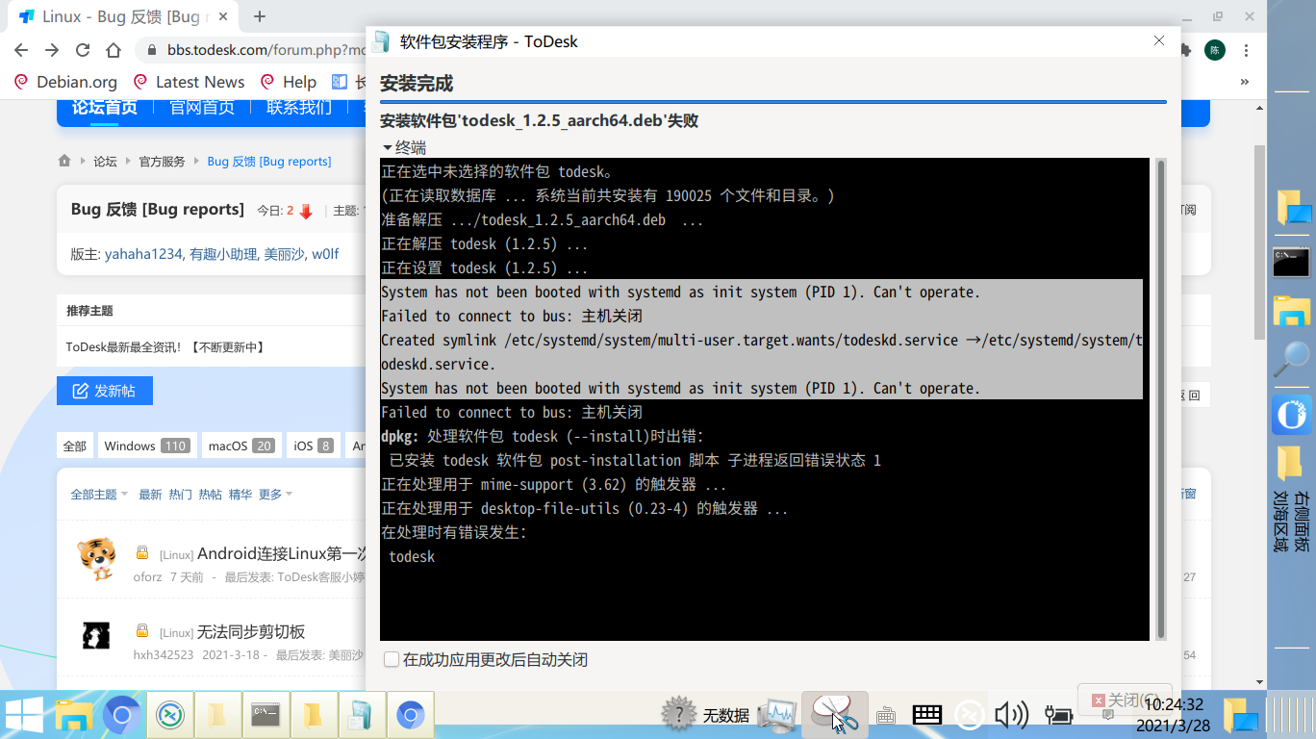This screenshot has width=1316, height=739.
Task: Open the Help bookmark
Action: (287, 82)
